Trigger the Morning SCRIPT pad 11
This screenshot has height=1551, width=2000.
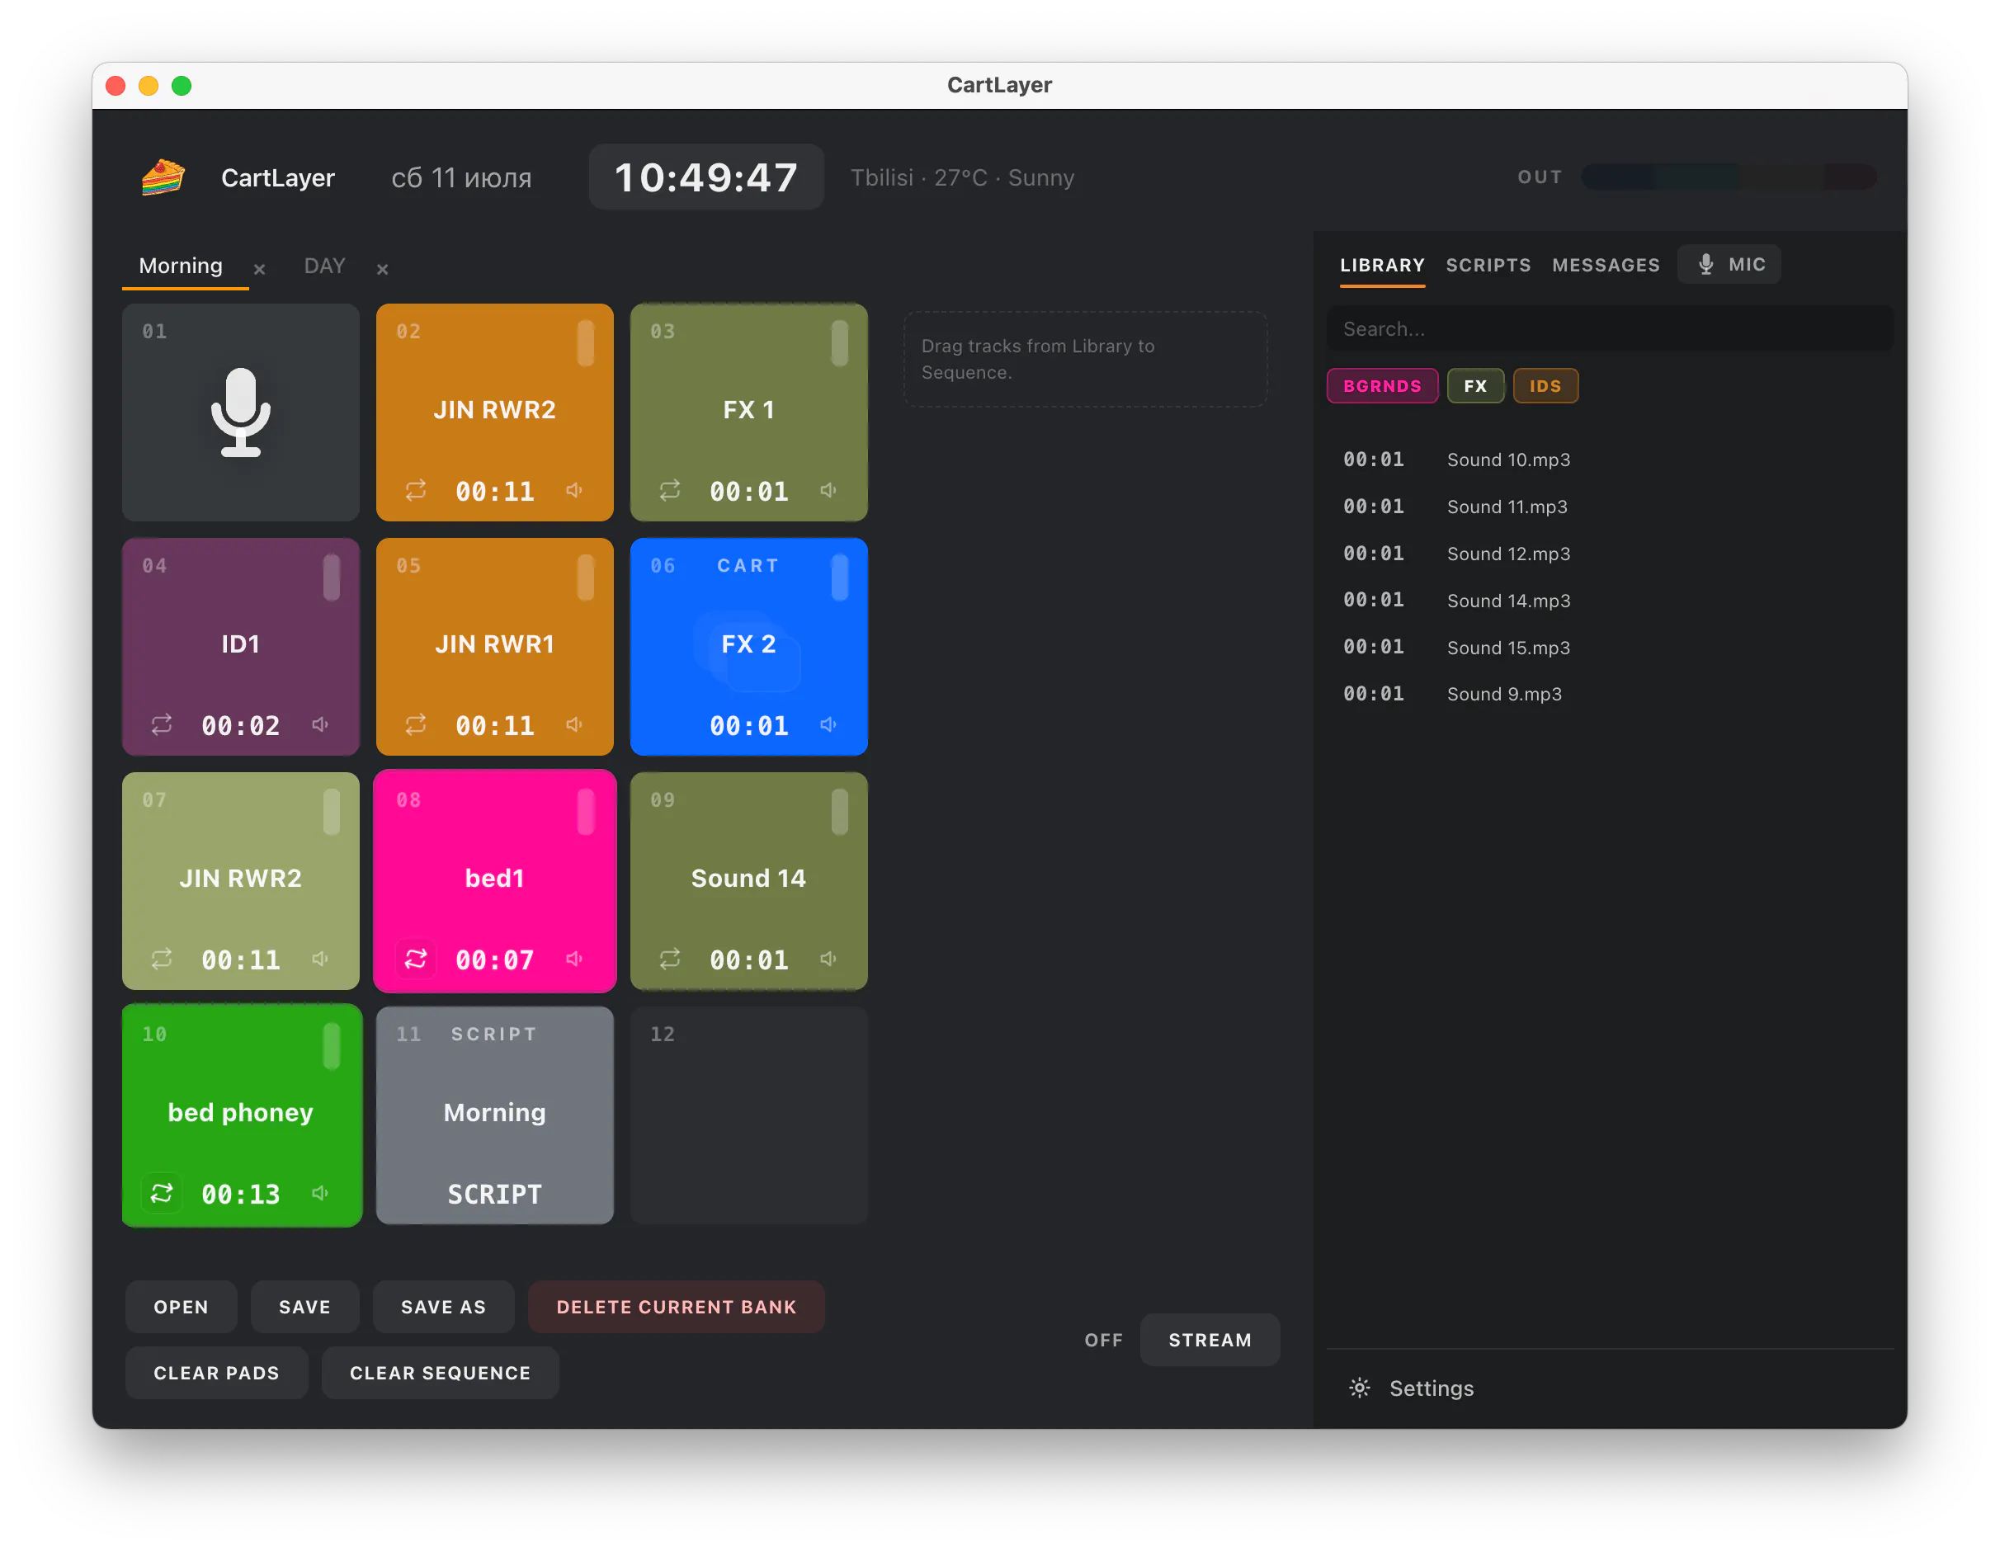click(x=494, y=1115)
